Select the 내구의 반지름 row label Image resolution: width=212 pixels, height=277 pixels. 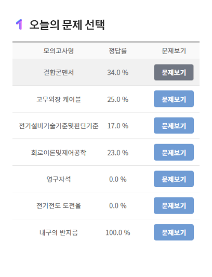(x=59, y=232)
